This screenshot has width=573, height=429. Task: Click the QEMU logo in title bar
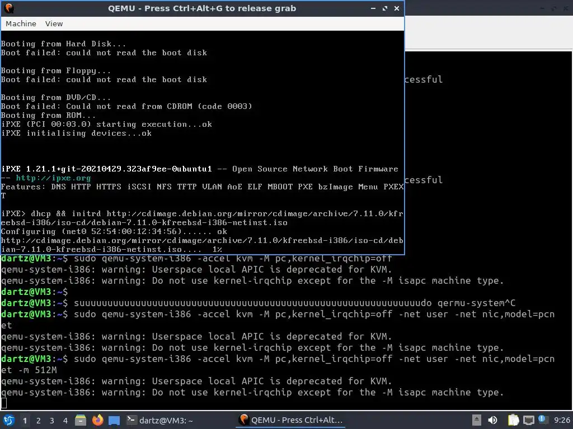click(9, 8)
